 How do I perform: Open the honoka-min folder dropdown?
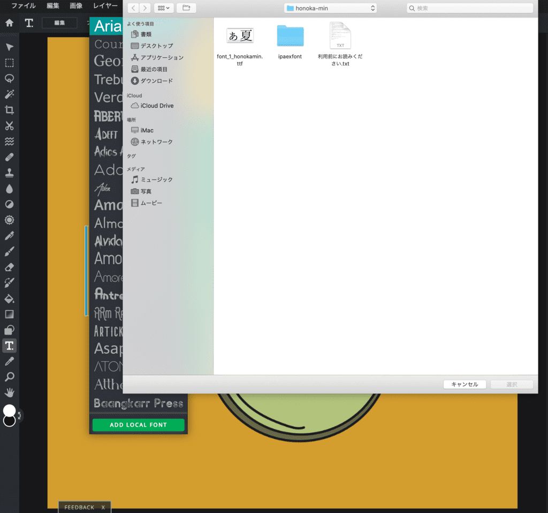(x=330, y=8)
